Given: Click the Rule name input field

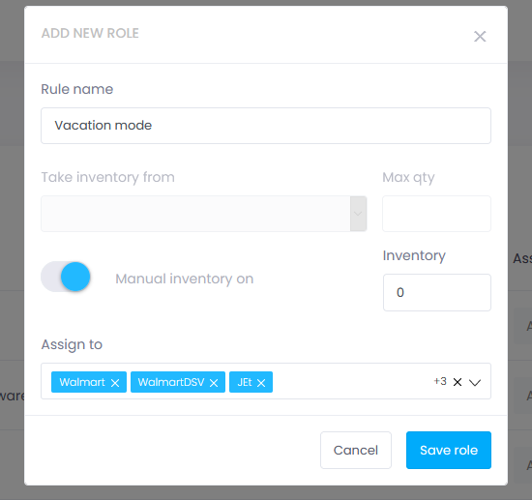Looking at the screenshot, I should 266,126.
